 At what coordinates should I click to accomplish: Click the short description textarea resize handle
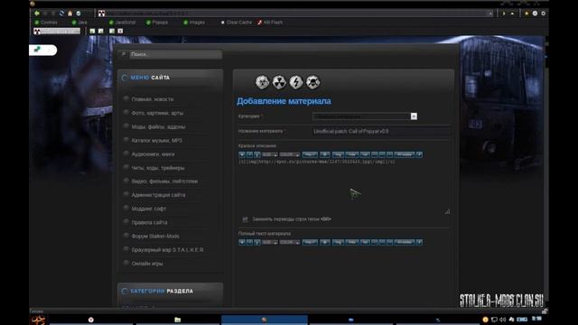447,212
